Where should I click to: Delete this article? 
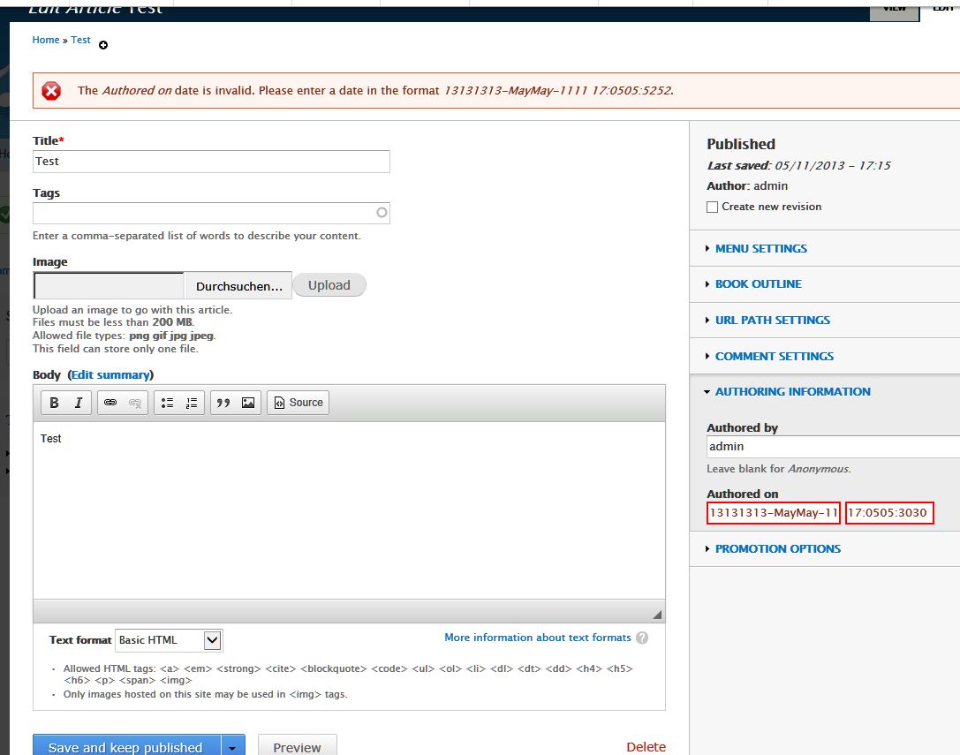(646, 746)
